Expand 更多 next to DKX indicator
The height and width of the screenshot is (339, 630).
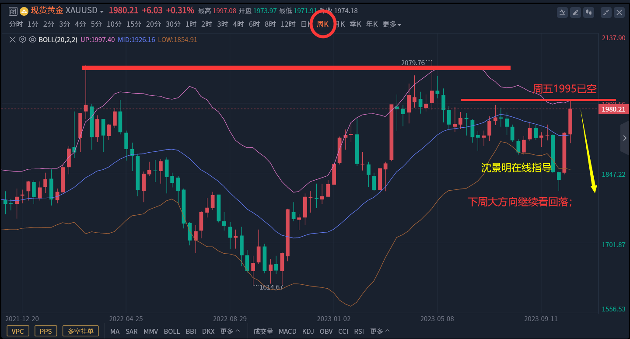click(x=230, y=331)
